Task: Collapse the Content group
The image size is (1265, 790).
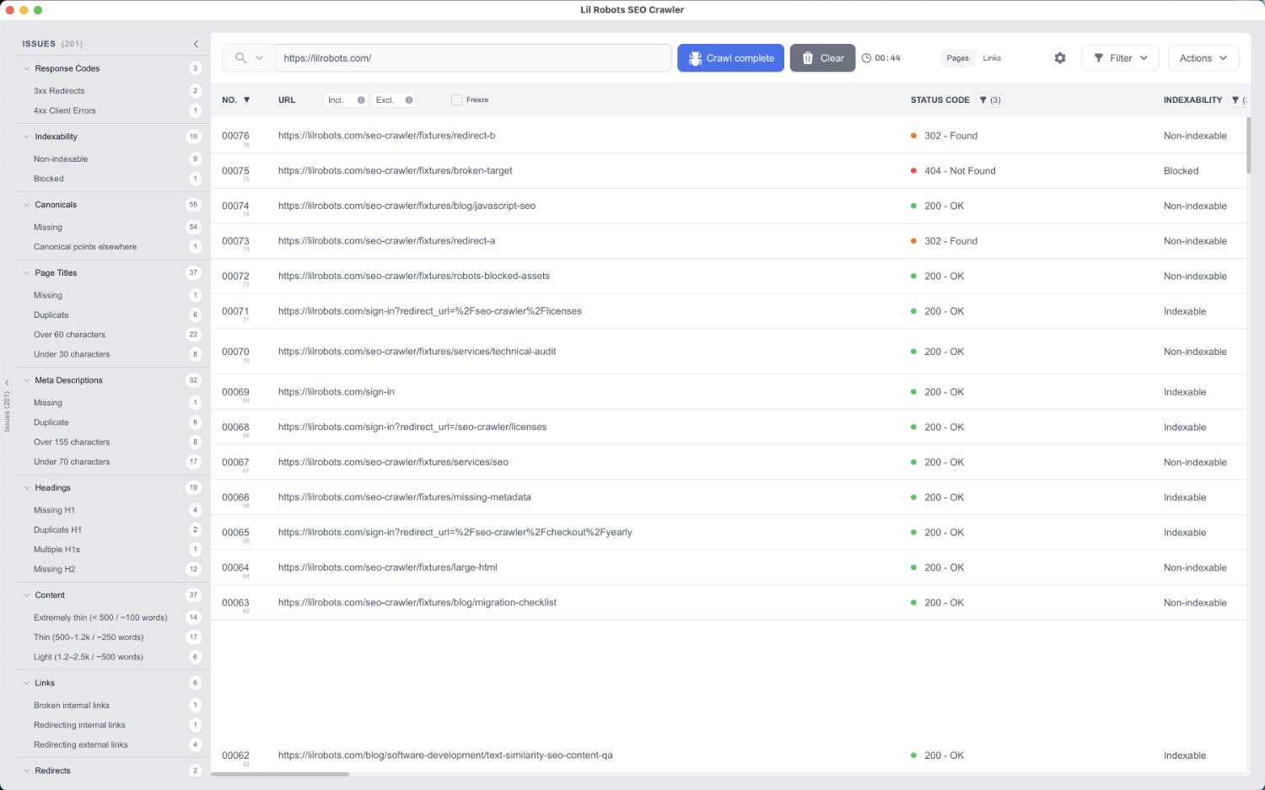Action: click(x=26, y=595)
